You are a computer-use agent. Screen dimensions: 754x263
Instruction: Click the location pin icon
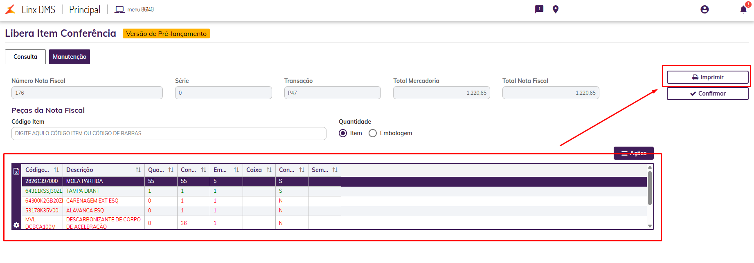click(556, 9)
